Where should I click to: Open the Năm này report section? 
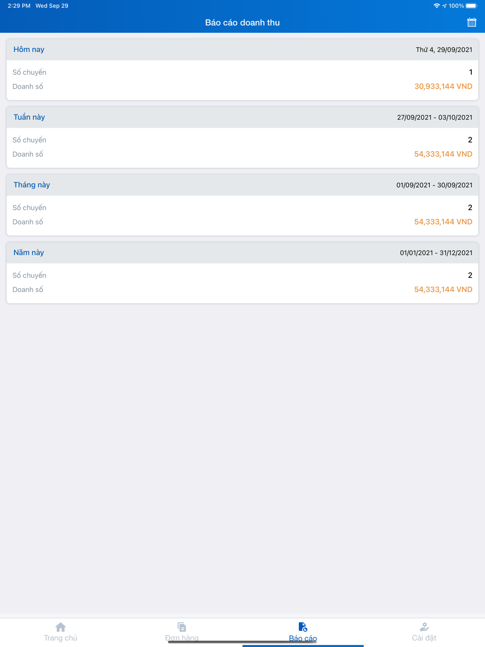point(29,253)
